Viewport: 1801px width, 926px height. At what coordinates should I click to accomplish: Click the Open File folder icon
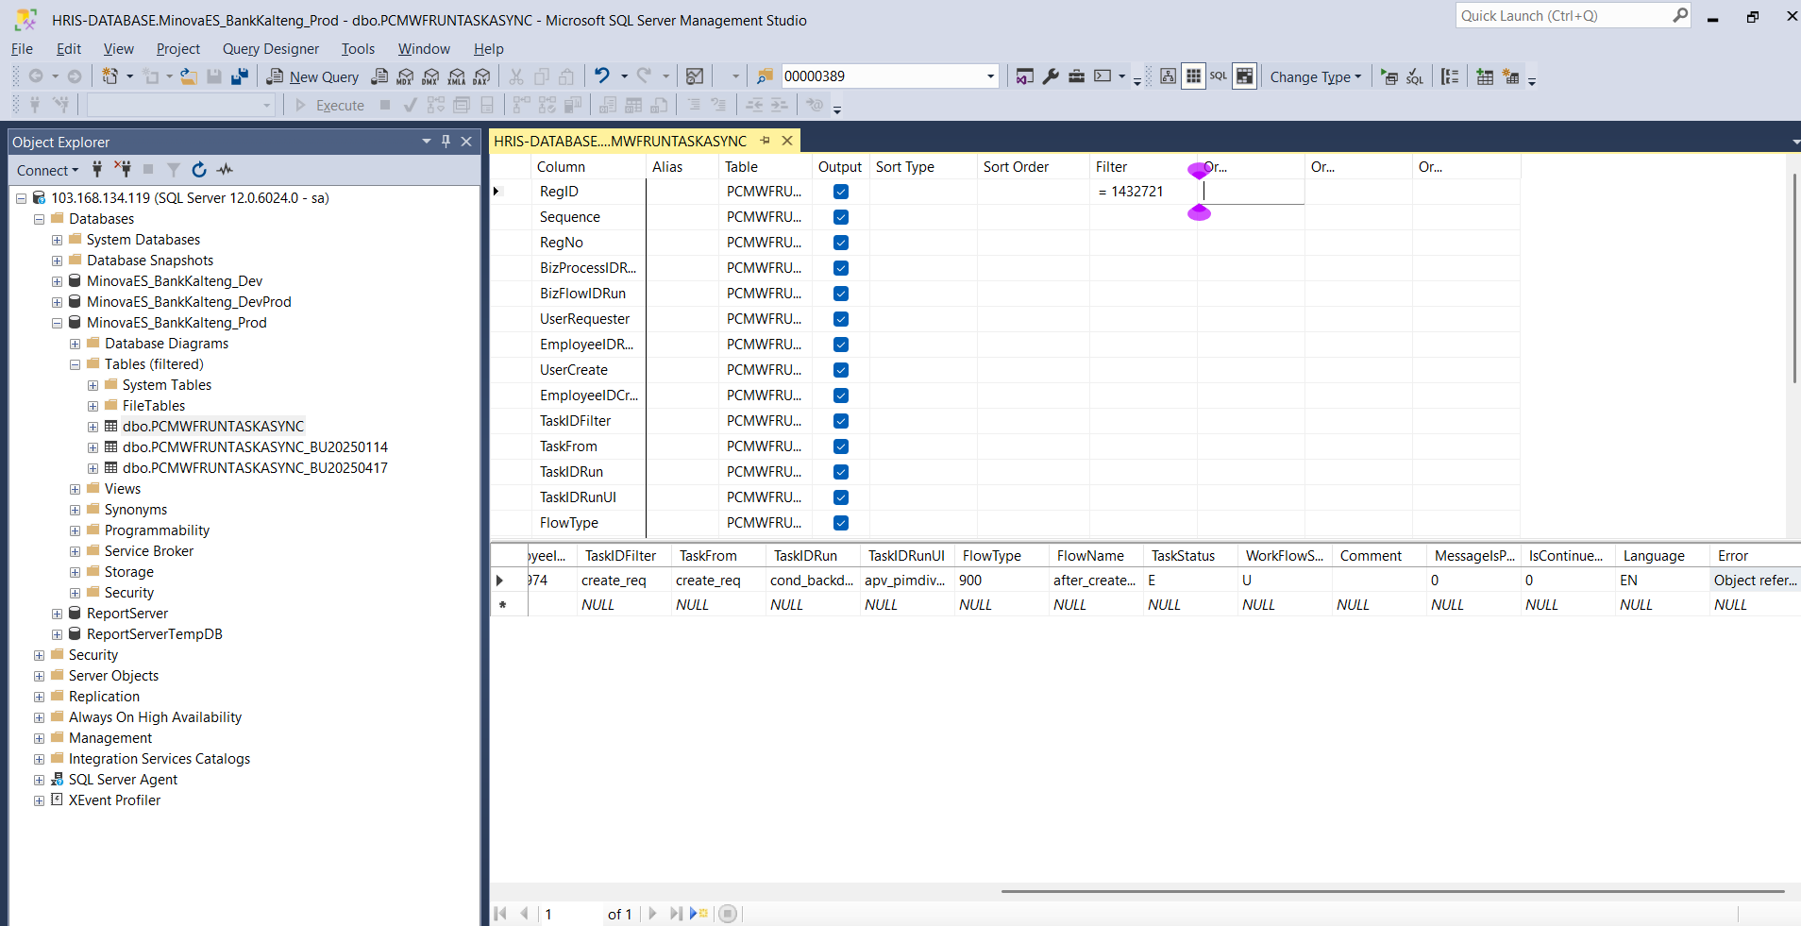[x=189, y=76]
